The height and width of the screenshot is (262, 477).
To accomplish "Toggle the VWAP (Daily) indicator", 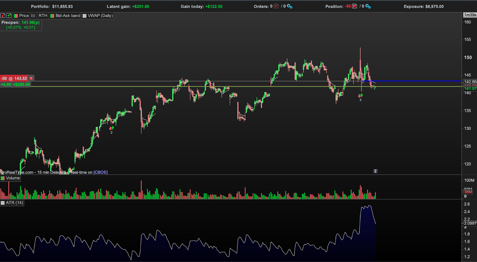I will pos(98,15).
